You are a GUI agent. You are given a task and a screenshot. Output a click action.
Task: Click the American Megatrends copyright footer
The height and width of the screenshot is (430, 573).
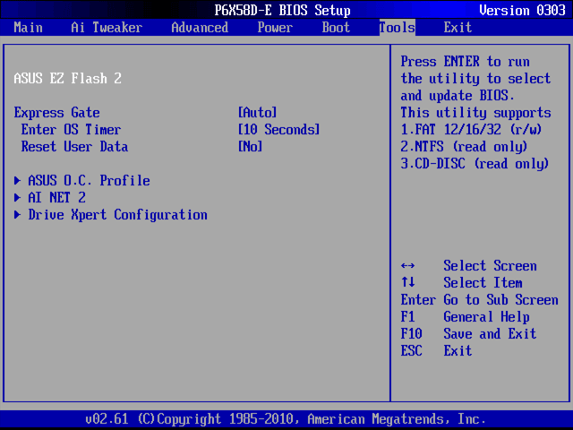(x=286, y=419)
